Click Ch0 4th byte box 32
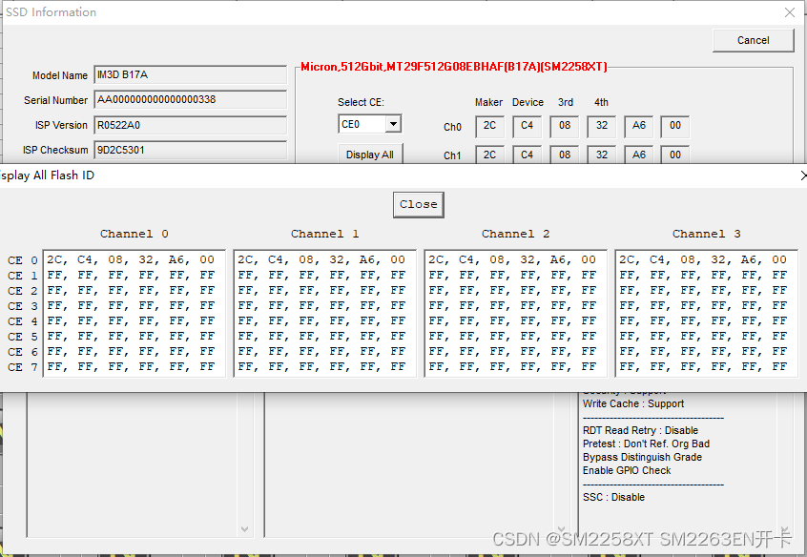This screenshot has height=557, width=807. pos(602,126)
